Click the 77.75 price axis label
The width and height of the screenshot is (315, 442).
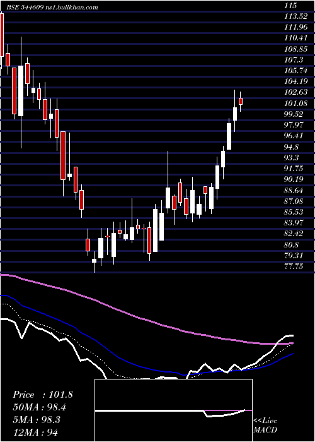click(294, 266)
